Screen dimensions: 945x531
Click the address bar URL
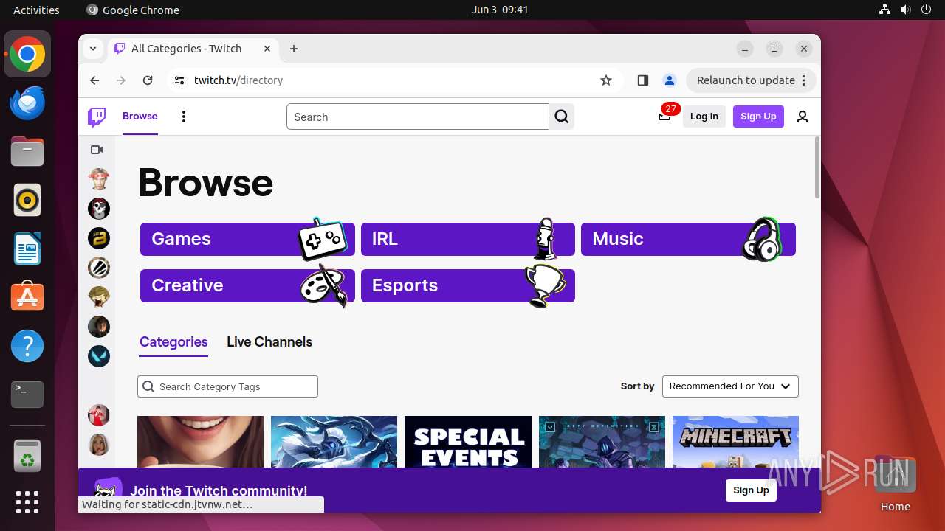[238, 80]
